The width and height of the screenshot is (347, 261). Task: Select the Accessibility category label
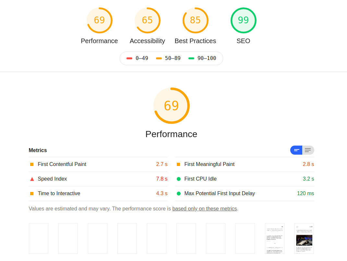pyautogui.click(x=147, y=41)
